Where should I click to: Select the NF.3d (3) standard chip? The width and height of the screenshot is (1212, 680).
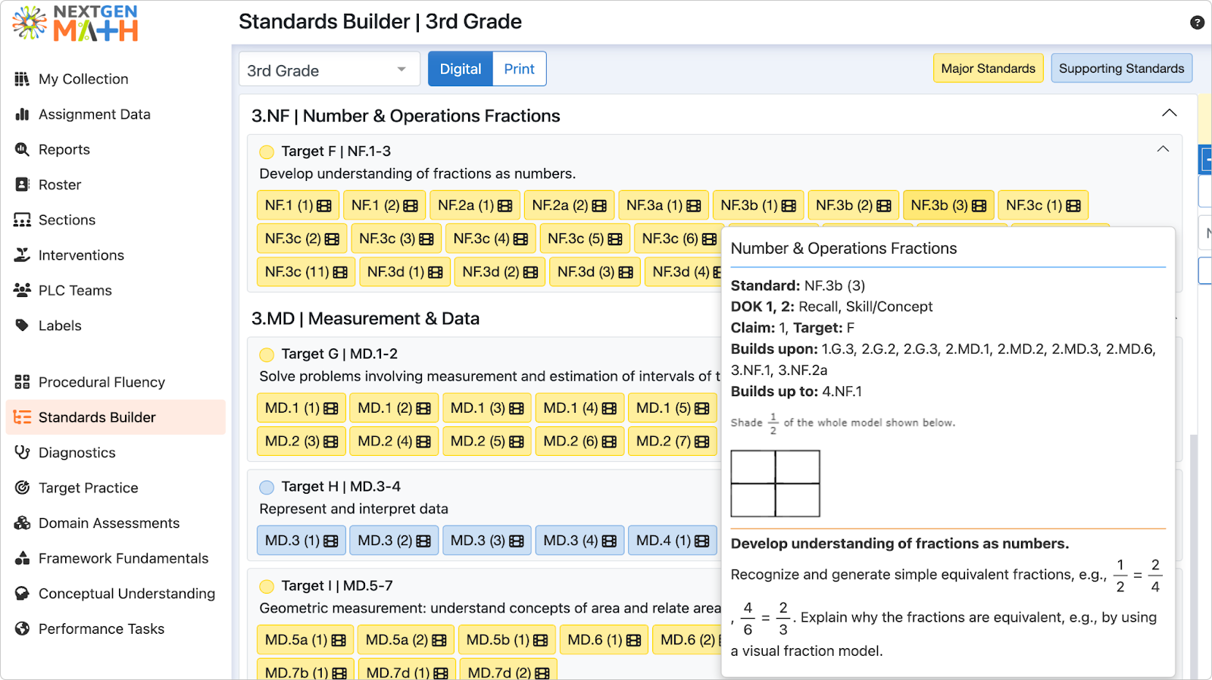pyautogui.click(x=595, y=272)
